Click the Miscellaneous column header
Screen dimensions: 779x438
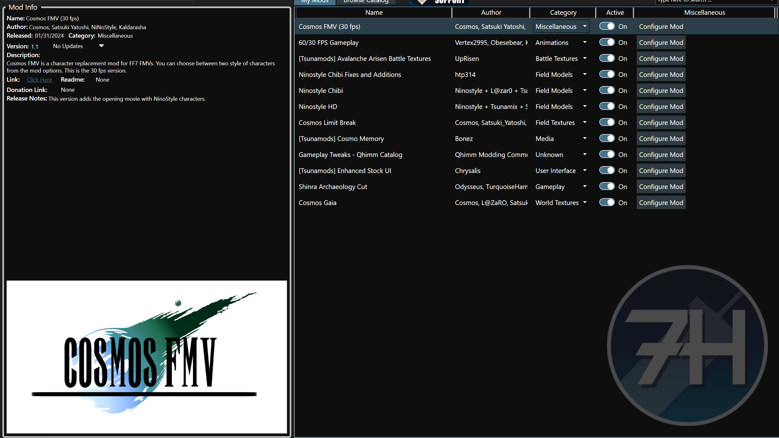pyautogui.click(x=705, y=13)
